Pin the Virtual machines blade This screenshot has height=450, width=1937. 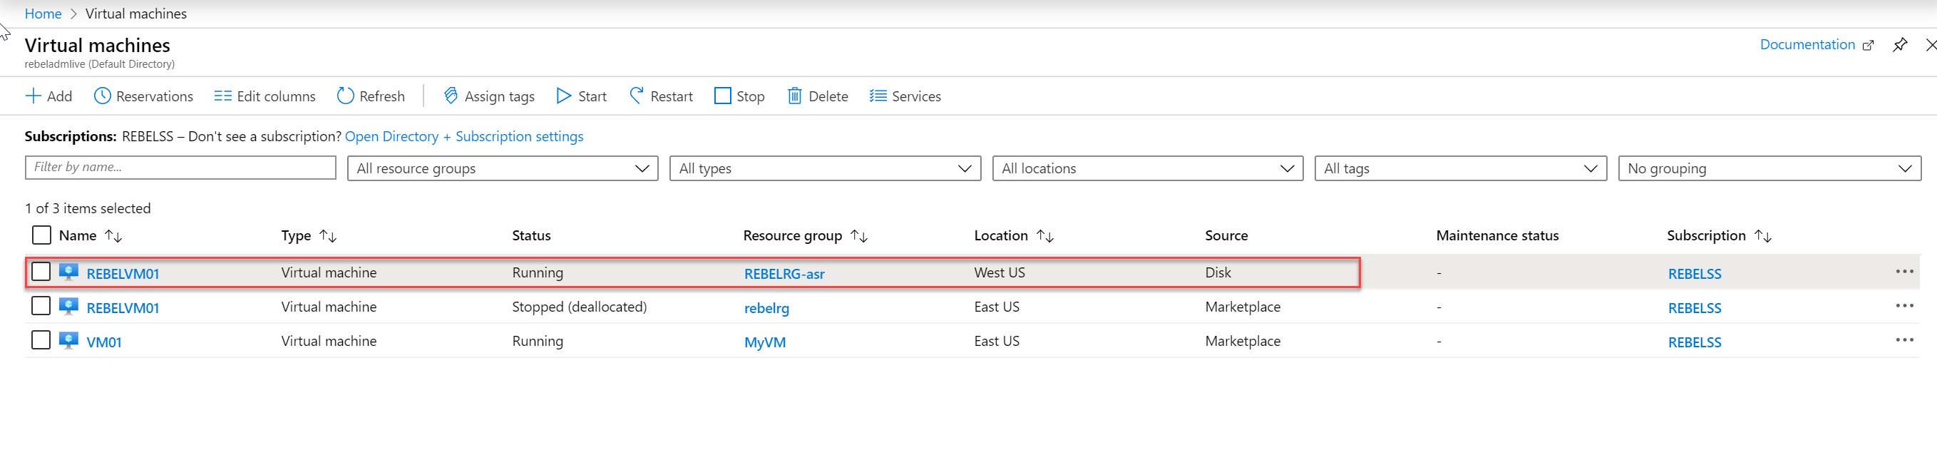tap(1900, 45)
